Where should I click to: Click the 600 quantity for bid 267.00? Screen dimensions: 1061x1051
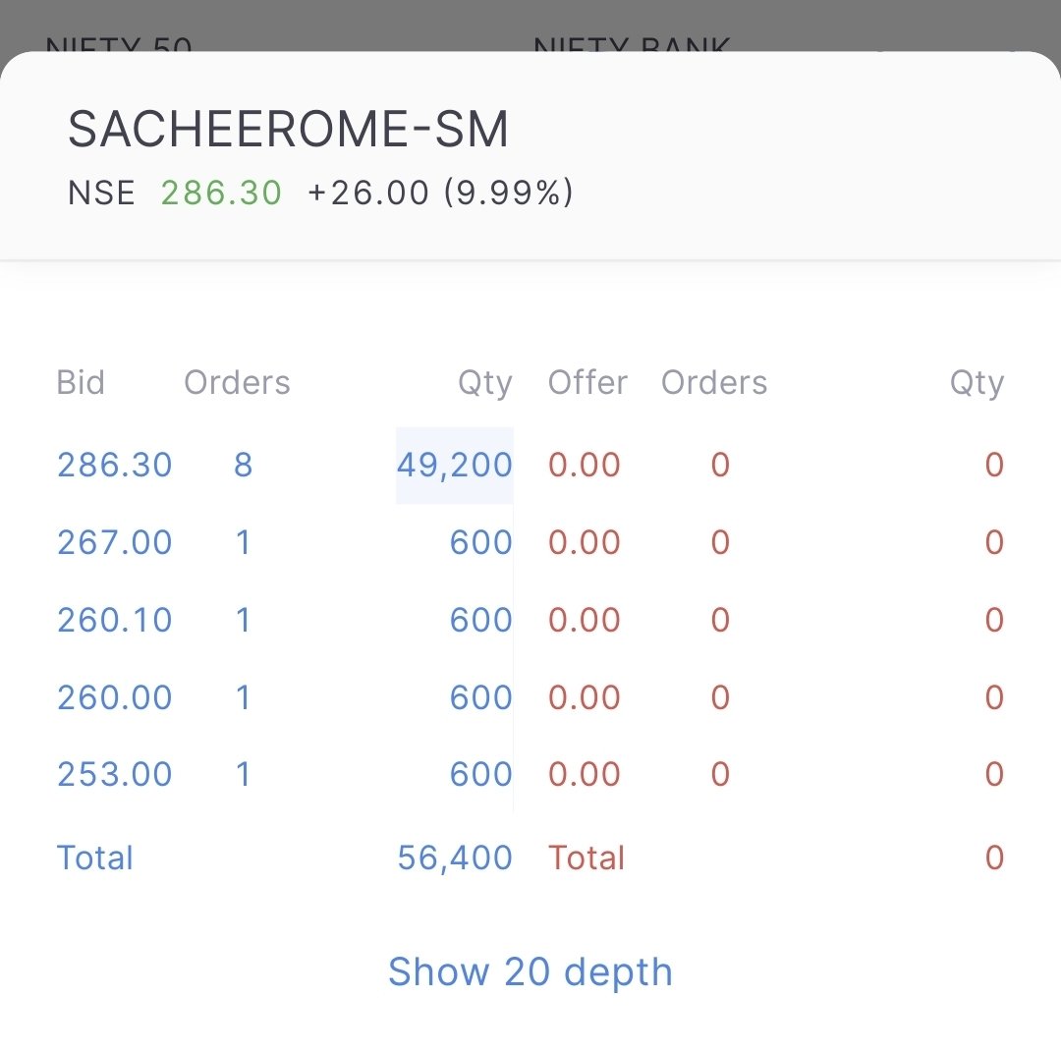pos(481,542)
